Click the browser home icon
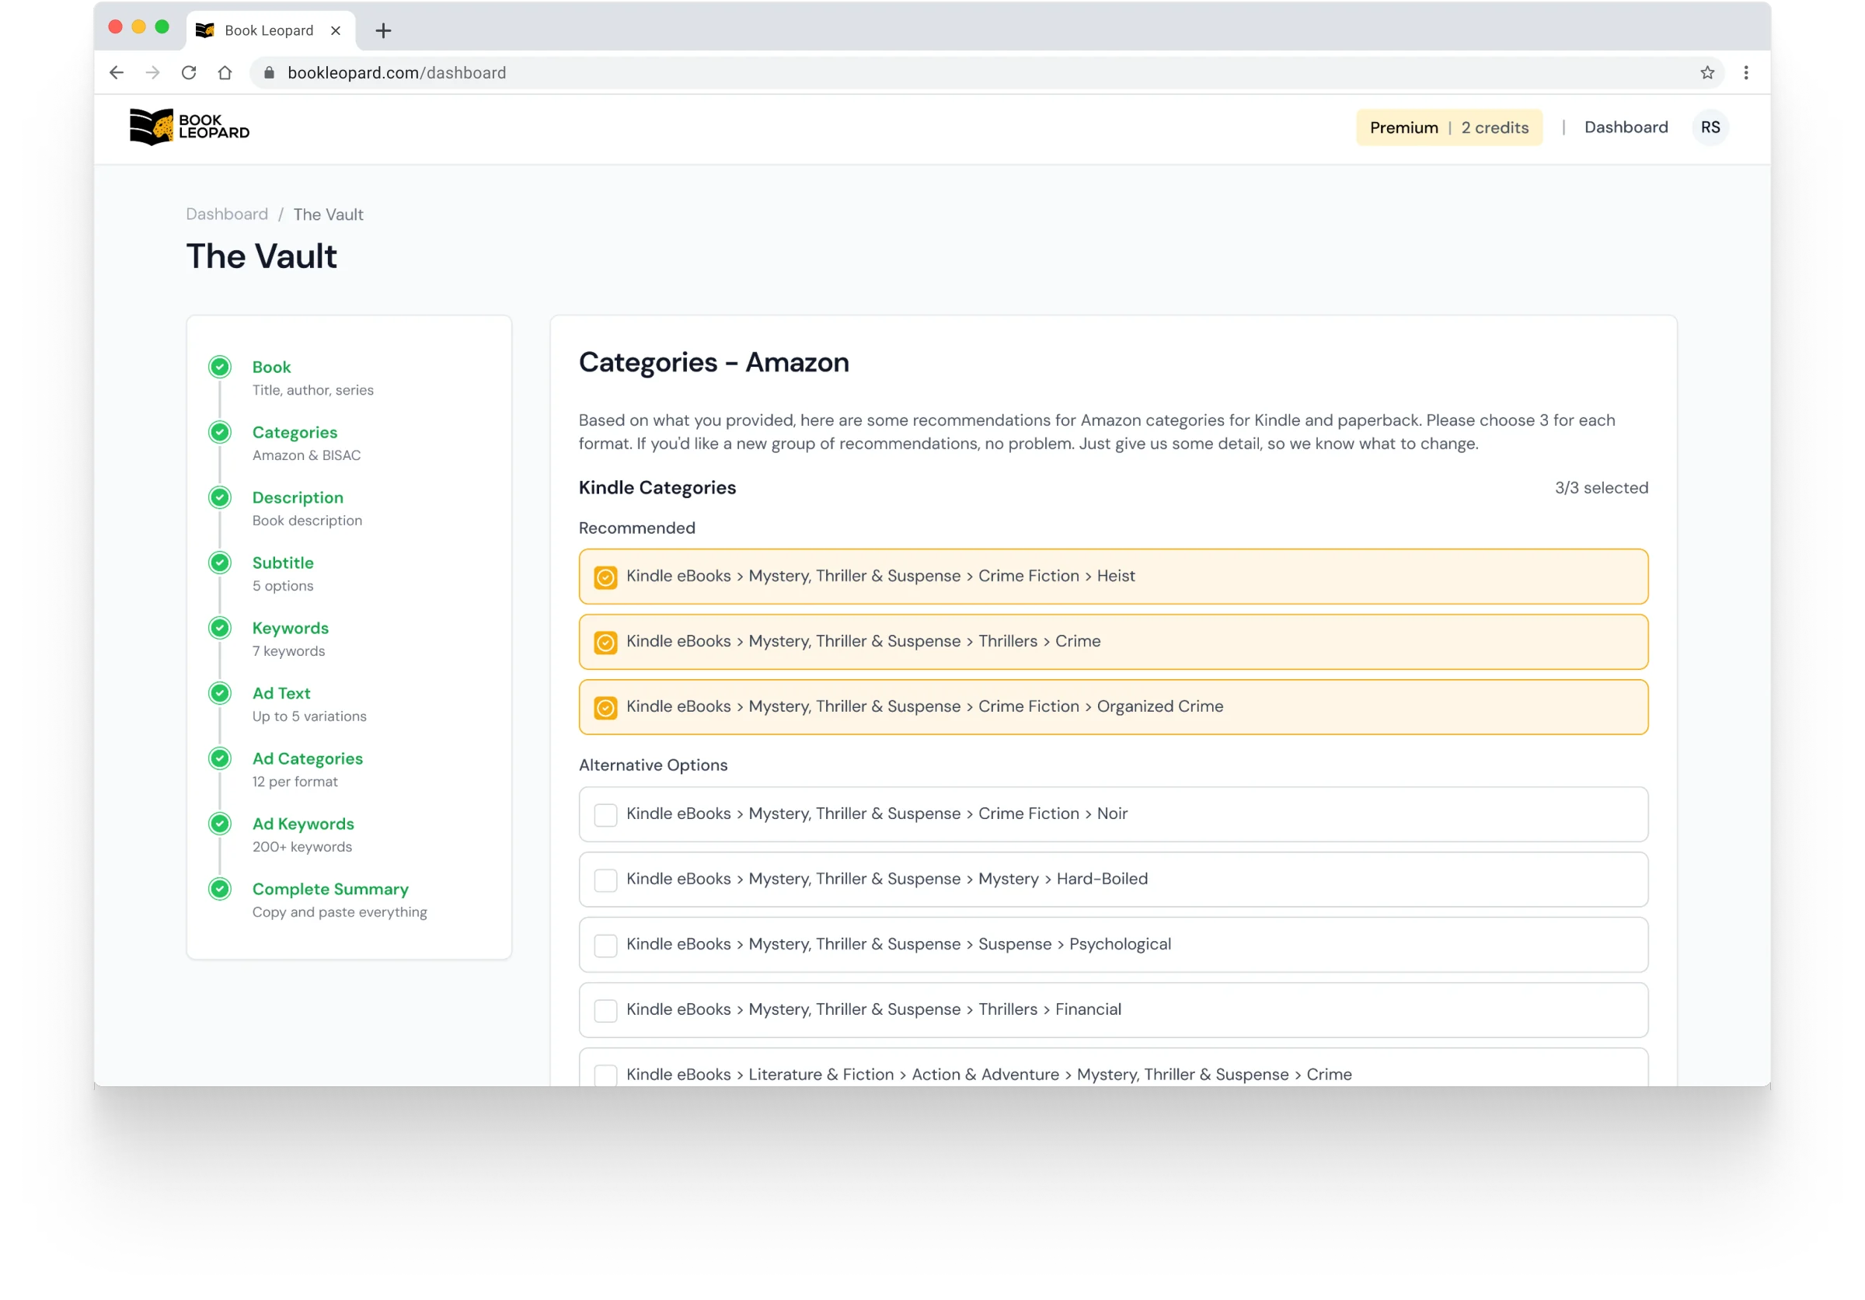 (x=225, y=73)
